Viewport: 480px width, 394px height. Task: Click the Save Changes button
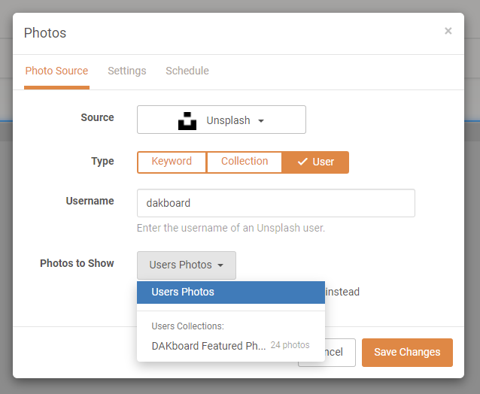(x=407, y=353)
